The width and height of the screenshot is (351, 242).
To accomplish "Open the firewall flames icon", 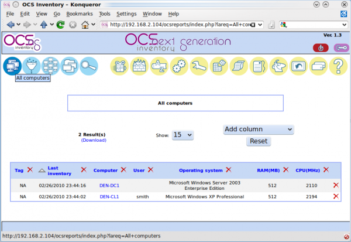I will (x=139, y=66).
